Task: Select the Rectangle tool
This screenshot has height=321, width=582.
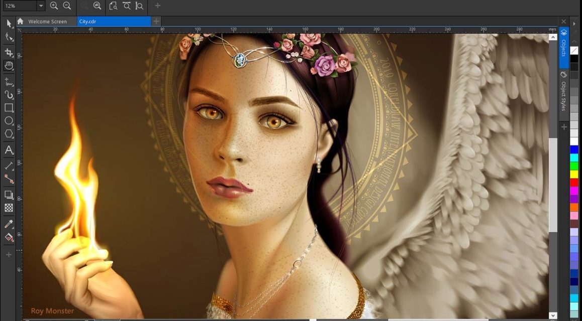Action: (9, 108)
